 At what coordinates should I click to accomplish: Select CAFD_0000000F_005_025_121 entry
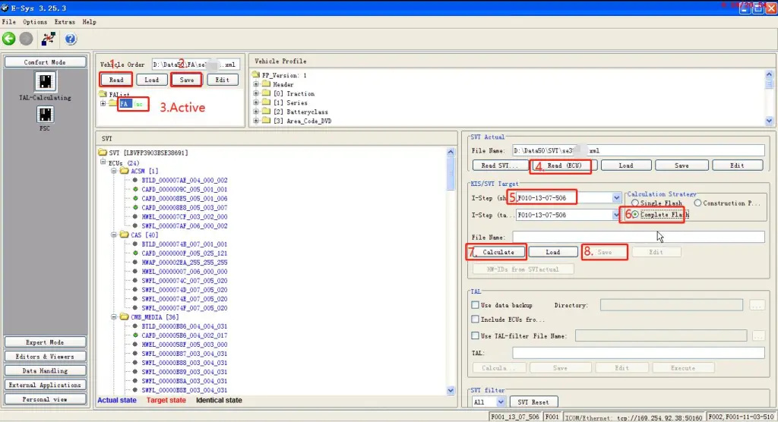pos(185,254)
